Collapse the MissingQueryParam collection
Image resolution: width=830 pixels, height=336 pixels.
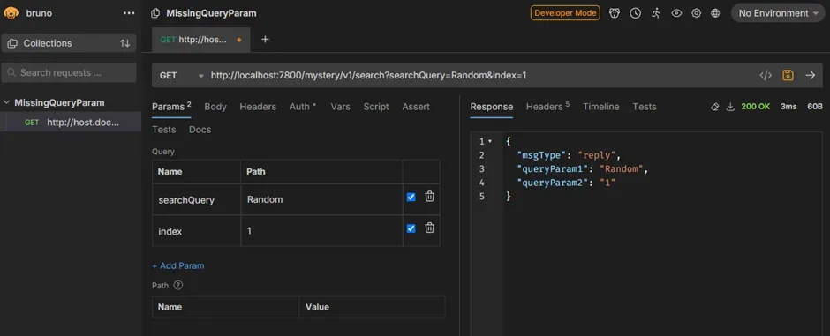tap(6, 102)
